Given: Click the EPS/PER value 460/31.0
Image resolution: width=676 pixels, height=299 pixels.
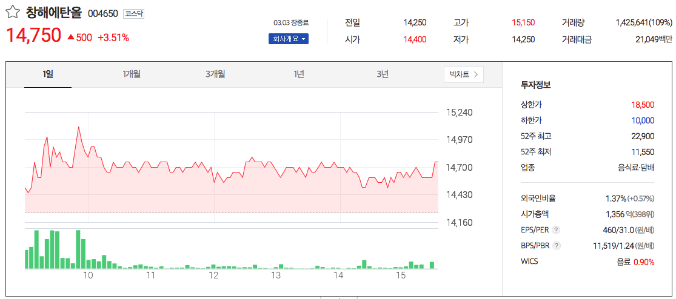Looking at the screenshot, I should pyautogui.click(x=618, y=230).
